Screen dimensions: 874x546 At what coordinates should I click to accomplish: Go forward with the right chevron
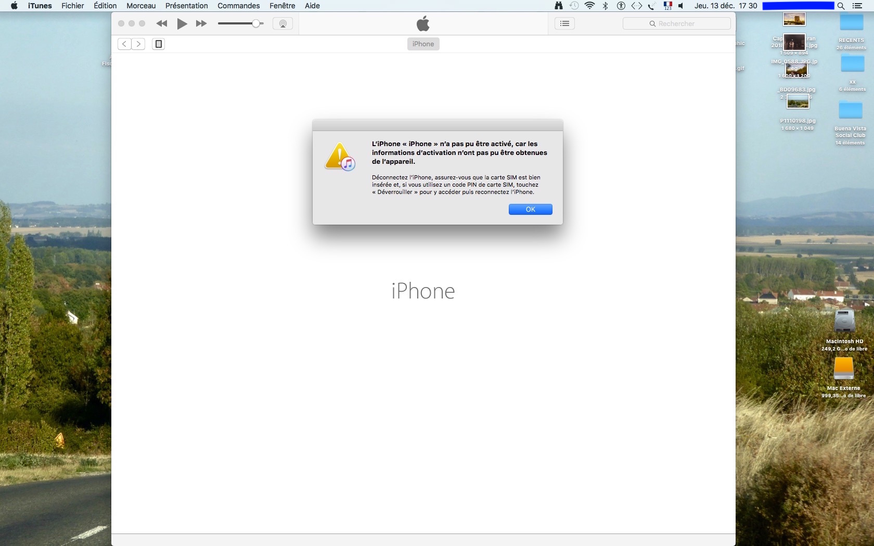pyautogui.click(x=138, y=44)
